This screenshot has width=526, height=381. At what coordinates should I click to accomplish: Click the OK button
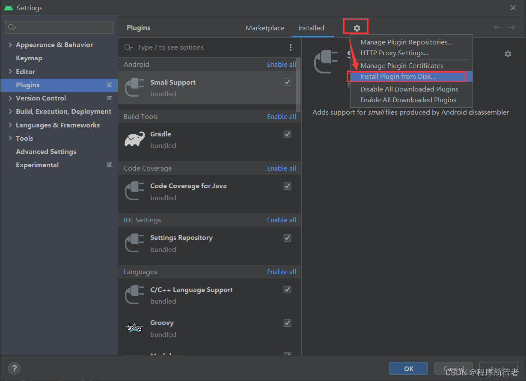(x=409, y=369)
